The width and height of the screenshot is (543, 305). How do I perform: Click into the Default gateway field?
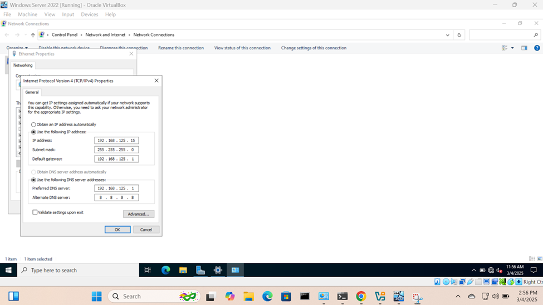(x=116, y=159)
